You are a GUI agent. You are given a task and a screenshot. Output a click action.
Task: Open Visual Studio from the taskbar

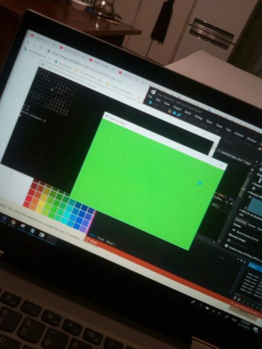pyautogui.click(x=4, y=219)
